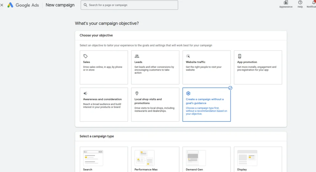This screenshot has width=316, height=172.
Task: Choose the App promotion objective
Action: (x=258, y=68)
